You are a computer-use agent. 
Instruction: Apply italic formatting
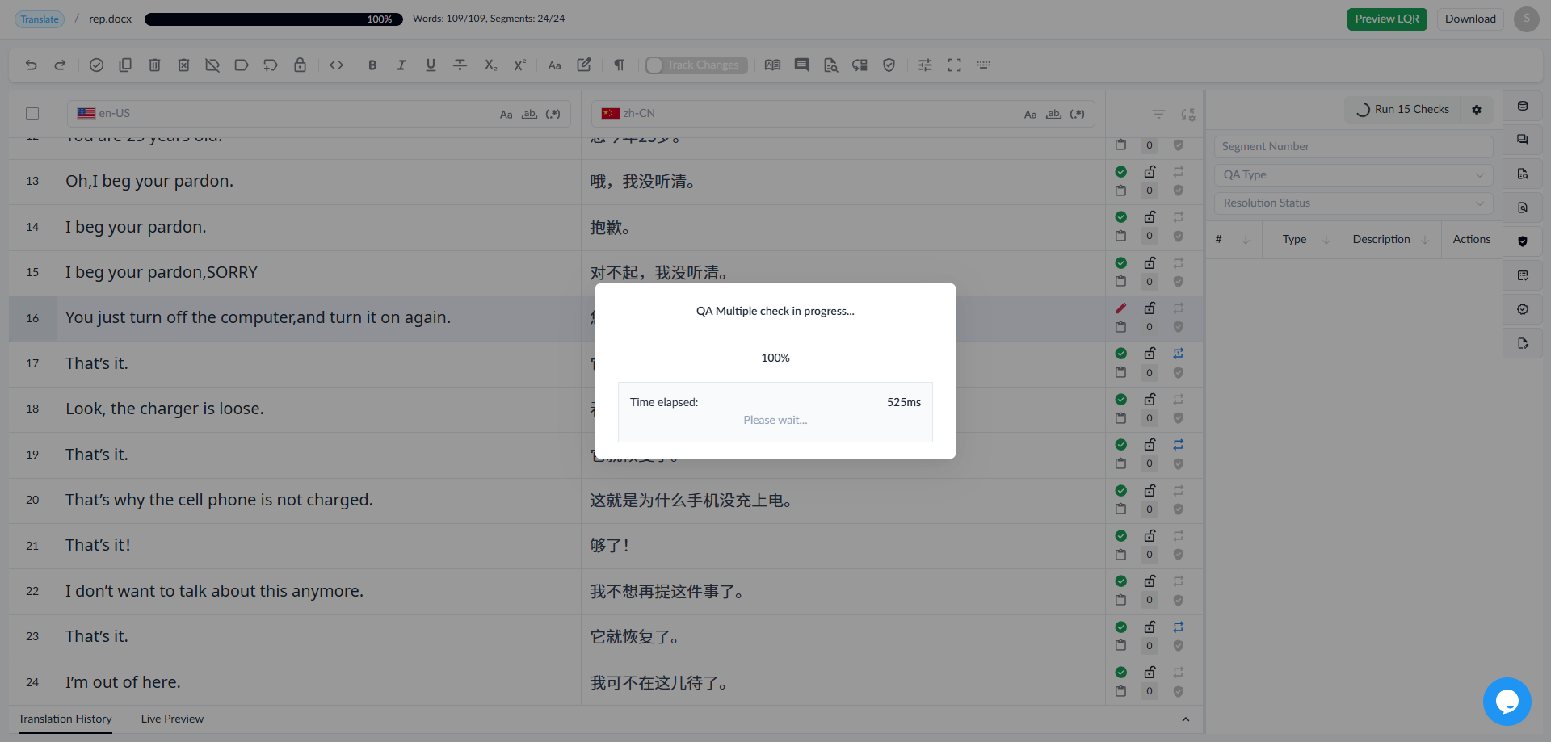click(x=401, y=65)
